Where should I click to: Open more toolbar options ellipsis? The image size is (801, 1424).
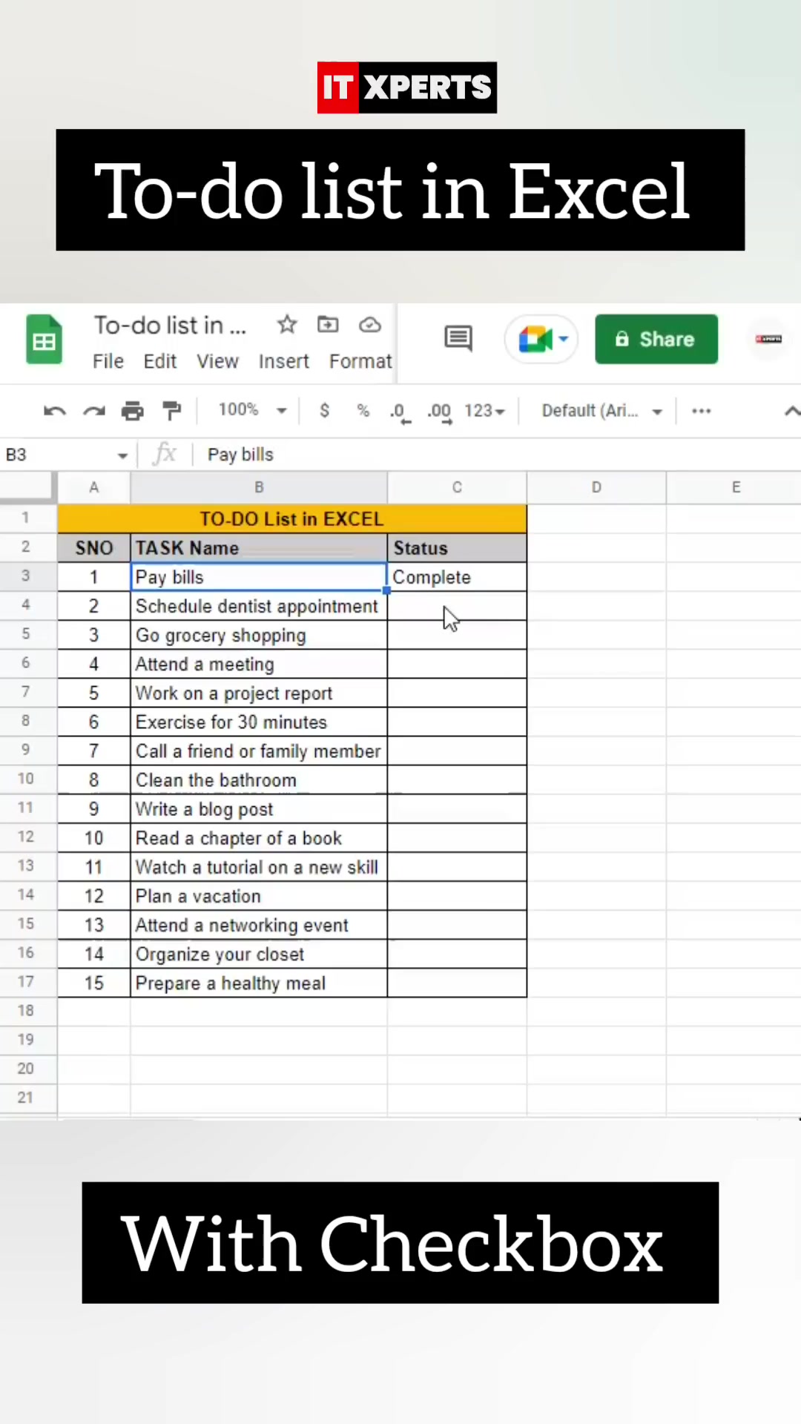(x=701, y=411)
